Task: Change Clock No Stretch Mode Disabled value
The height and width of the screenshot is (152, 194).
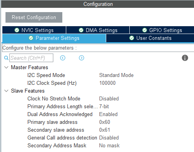Action: coord(109,98)
